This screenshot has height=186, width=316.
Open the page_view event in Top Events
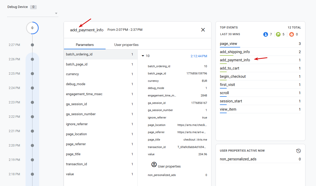tap(229, 44)
